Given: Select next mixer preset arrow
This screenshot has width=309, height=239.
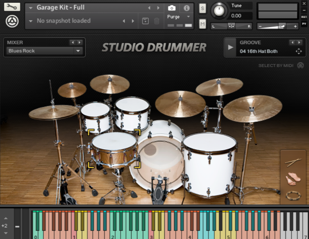Looking at the screenshot, I should pyautogui.click(x=79, y=42).
